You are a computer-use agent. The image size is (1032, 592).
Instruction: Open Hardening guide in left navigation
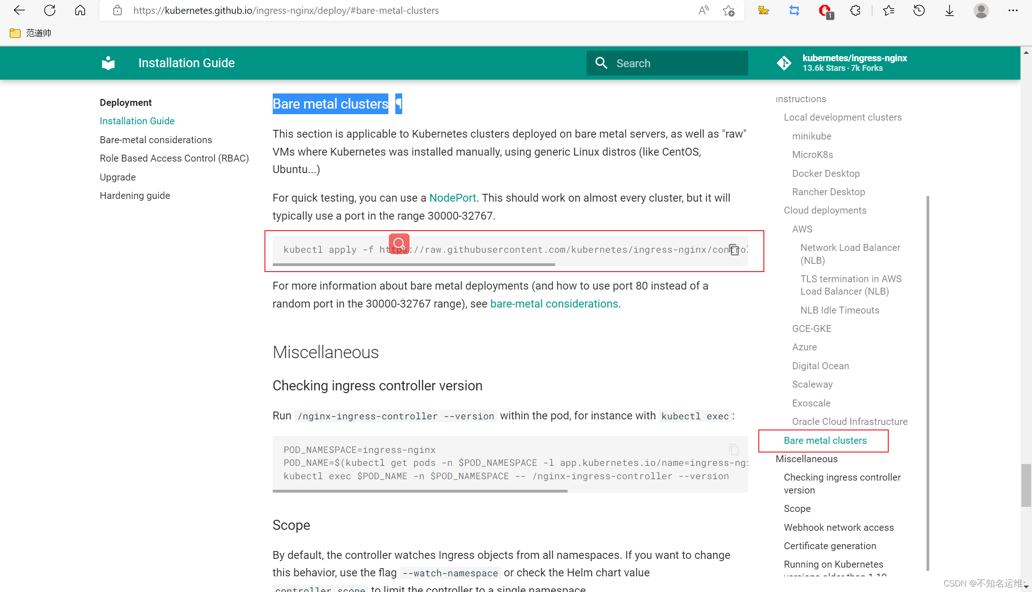[x=135, y=196]
